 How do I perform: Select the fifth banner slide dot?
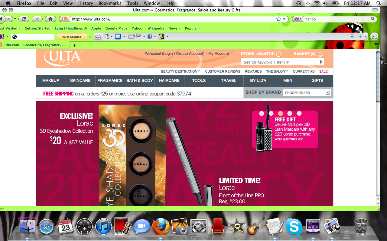click(299, 114)
